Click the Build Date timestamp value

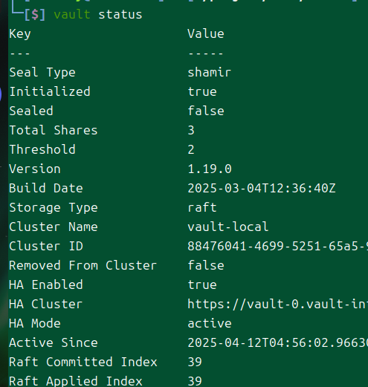(x=262, y=189)
